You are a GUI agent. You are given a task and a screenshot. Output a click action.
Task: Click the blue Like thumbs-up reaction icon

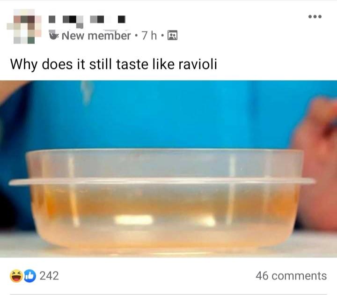(29, 276)
